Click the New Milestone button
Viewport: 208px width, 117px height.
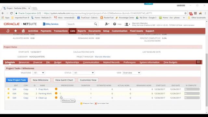point(40,80)
